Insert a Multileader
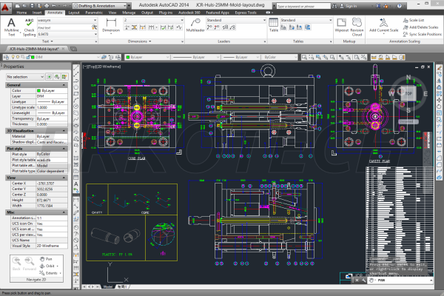Viewport: 444px width, 296px height. (x=196, y=26)
